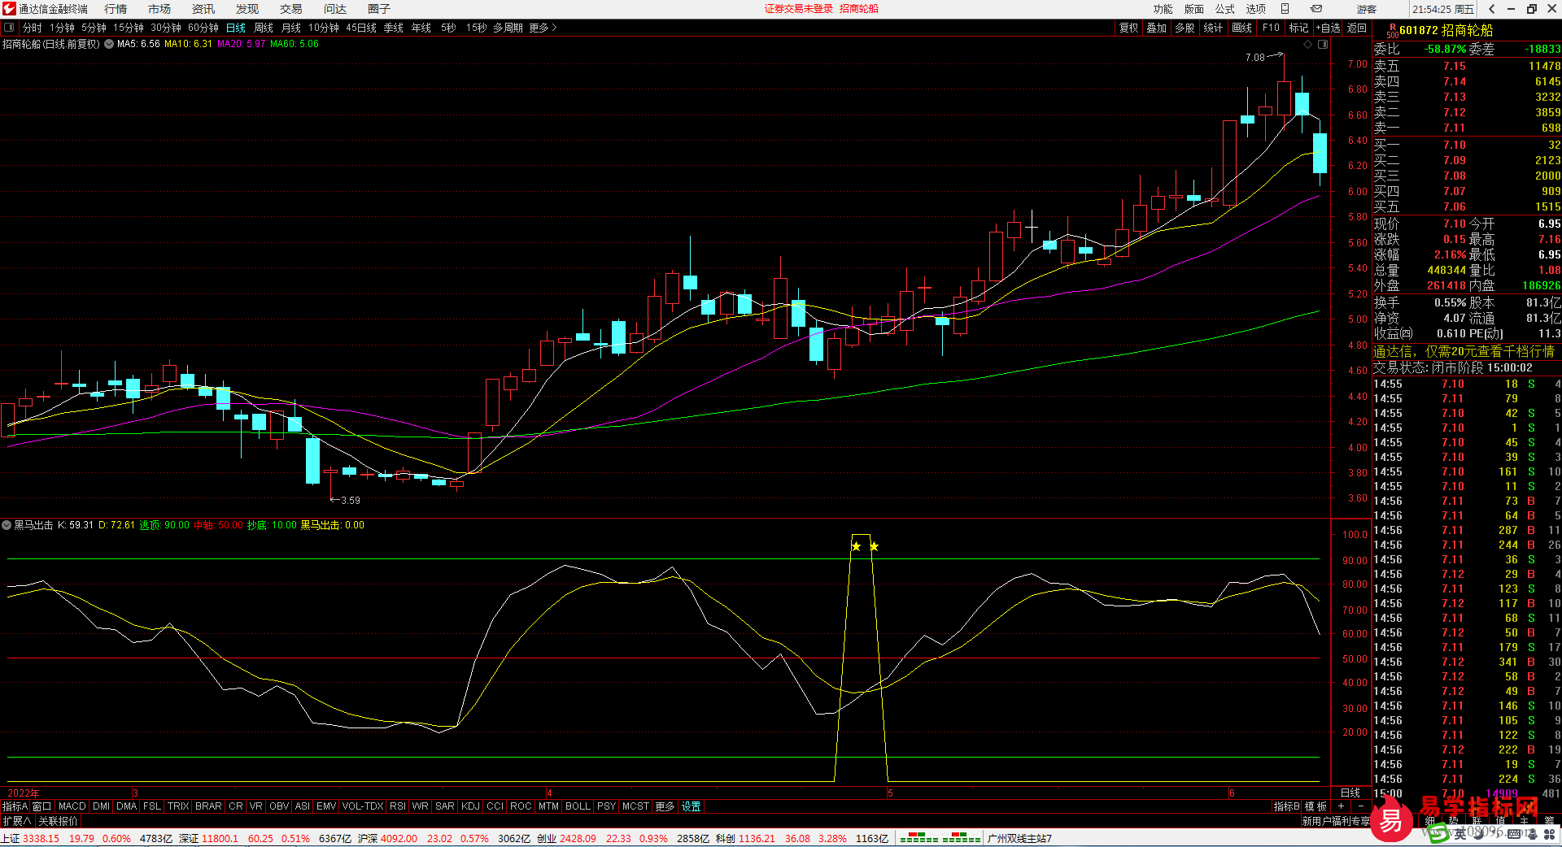
Task: Click the R500 badge beside stock code
Action: click(x=1392, y=31)
